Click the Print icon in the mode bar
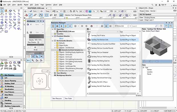The width and height of the screenshot is (177, 112). coord(61,15)
